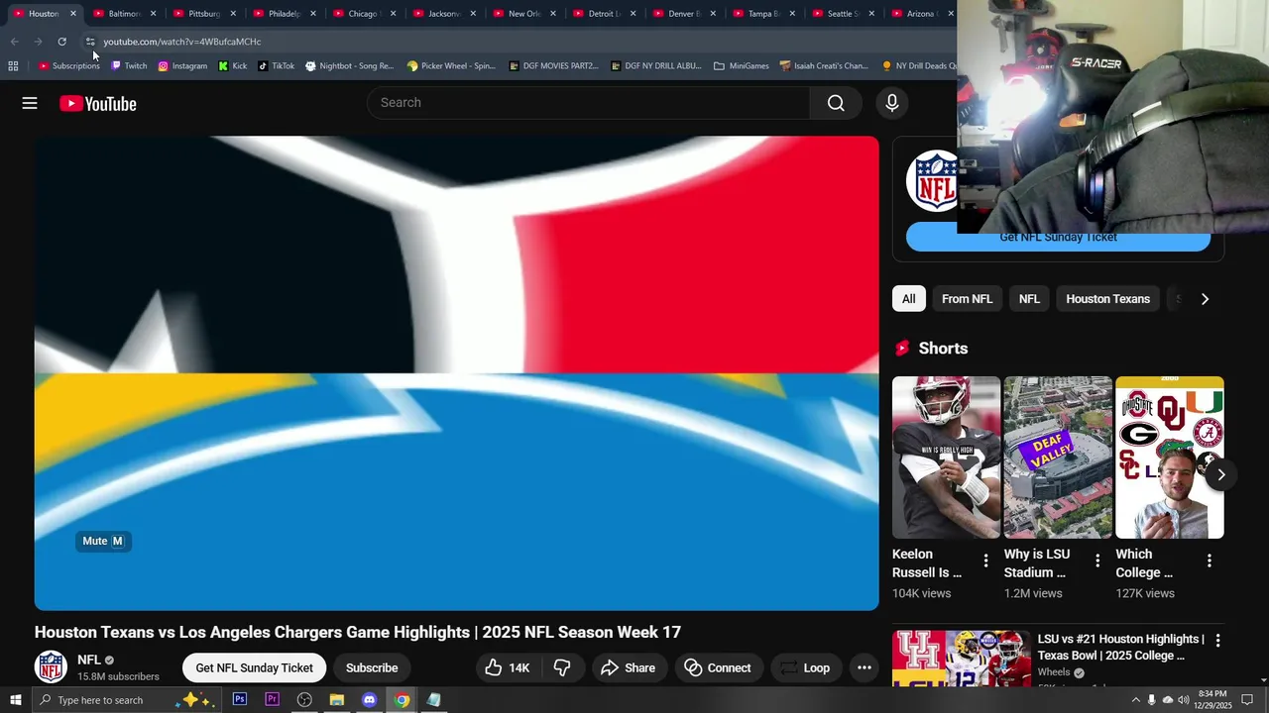The width and height of the screenshot is (1269, 713).
Task: Open the site information icon in address bar
Action: [x=89, y=42]
